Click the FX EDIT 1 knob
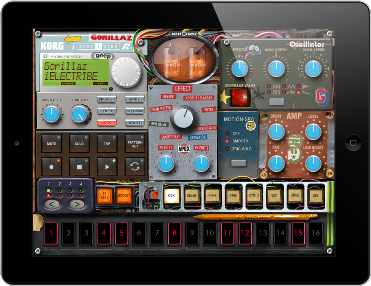 pyautogui.click(x=166, y=164)
